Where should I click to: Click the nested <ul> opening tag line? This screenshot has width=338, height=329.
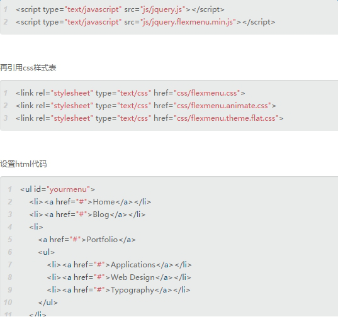(47, 252)
